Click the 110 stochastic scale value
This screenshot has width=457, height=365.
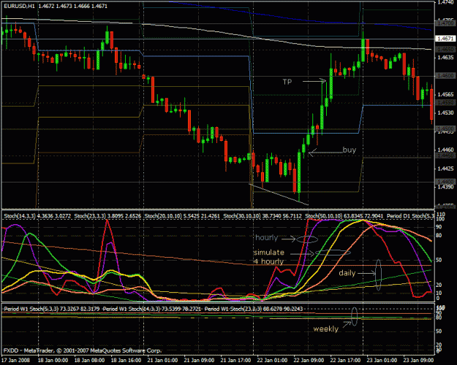(441, 215)
